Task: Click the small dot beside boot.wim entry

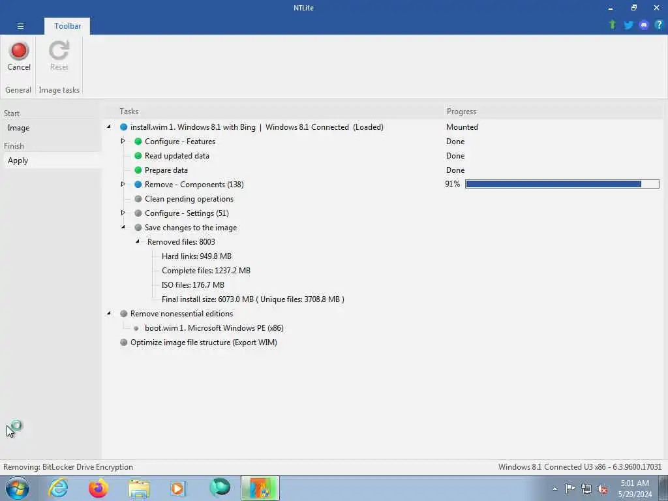Action: [x=136, y=328]
